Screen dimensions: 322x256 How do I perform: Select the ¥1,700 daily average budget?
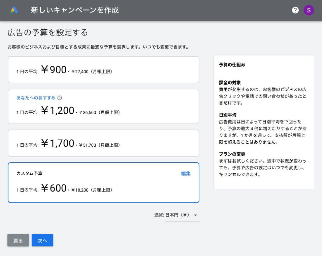point(103,143)
